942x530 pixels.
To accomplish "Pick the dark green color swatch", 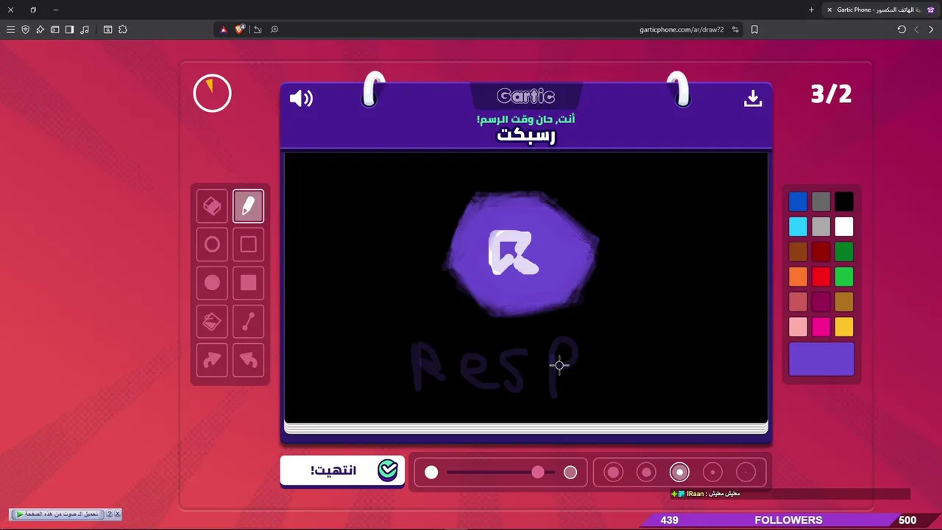I will click(x=844, y=251).
